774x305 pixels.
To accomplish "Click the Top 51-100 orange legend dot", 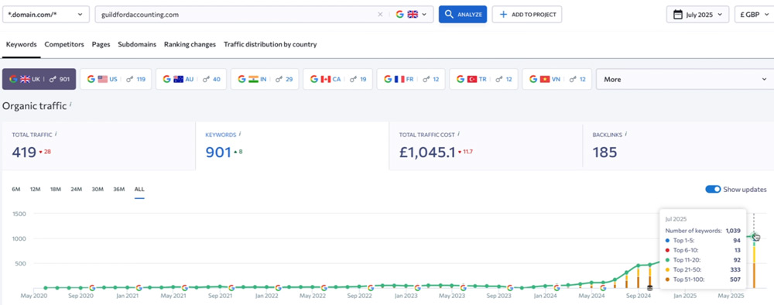I will 668,279.
